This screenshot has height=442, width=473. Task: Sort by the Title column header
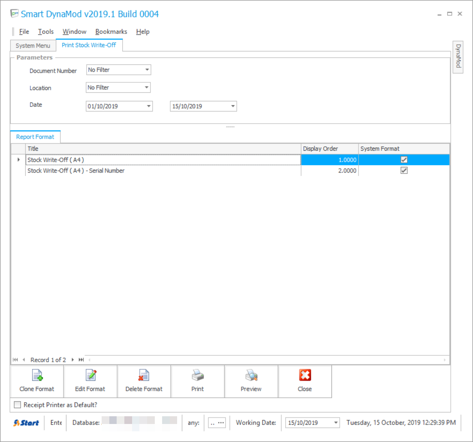(163, 148)
